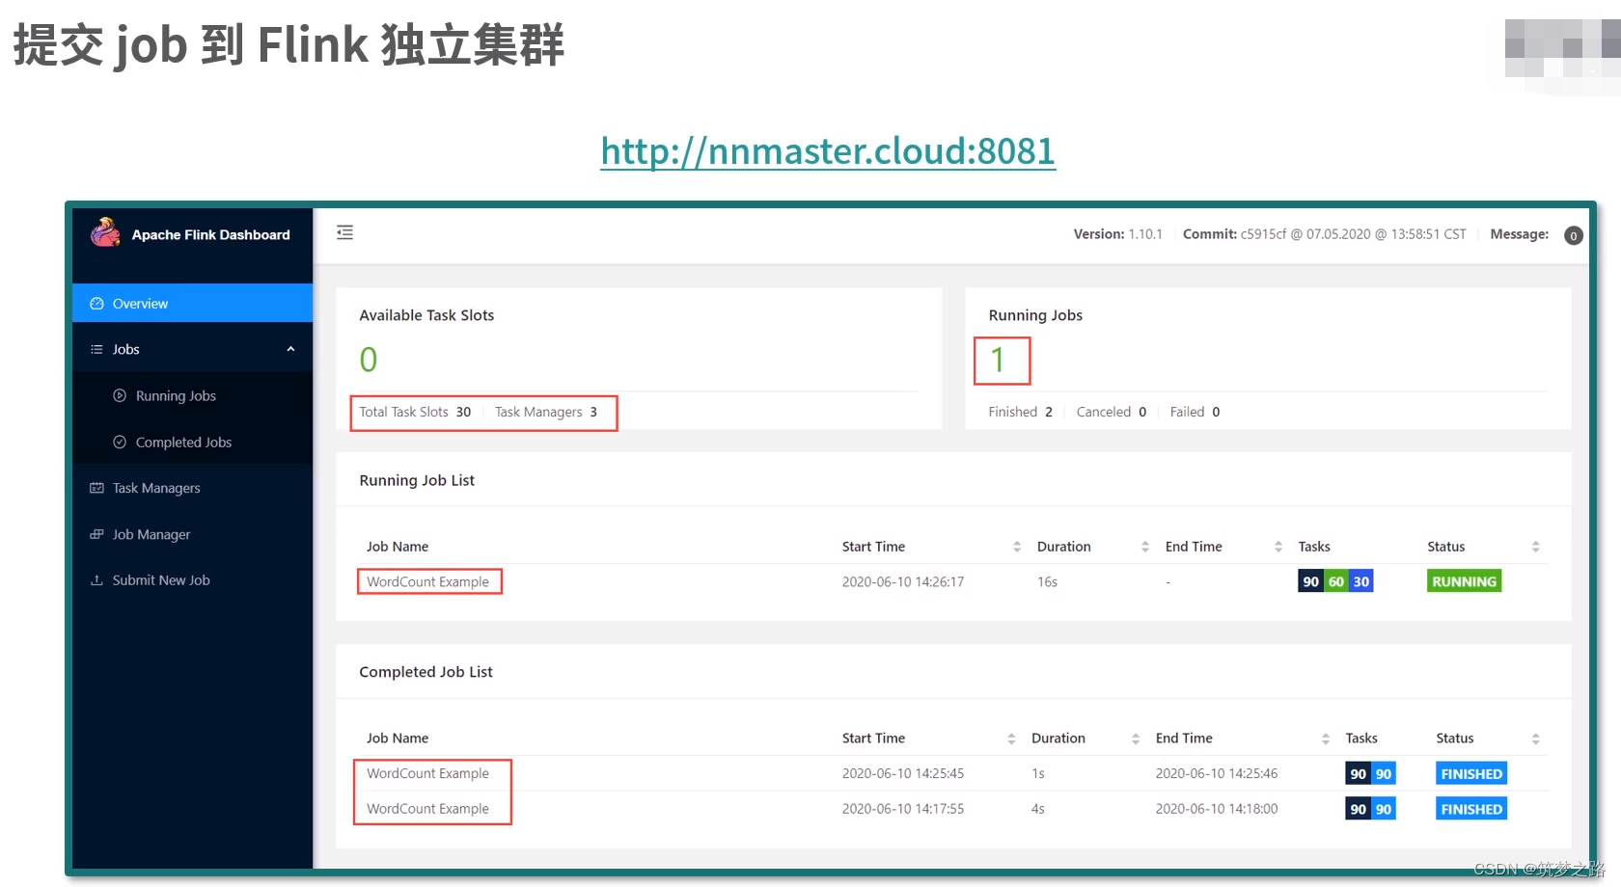Click the Running Job List heading
This screenshot has height=887, width=1621.
(x=417, y=480)
